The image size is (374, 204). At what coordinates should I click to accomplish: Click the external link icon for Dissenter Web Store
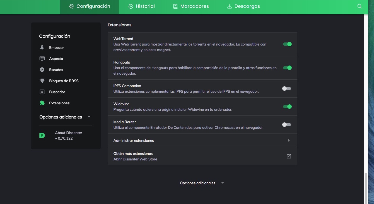pos(289,156)
